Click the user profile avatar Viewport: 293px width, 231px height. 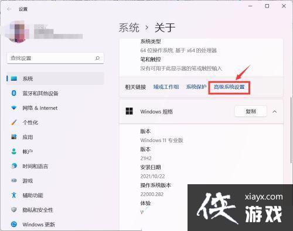18,31
